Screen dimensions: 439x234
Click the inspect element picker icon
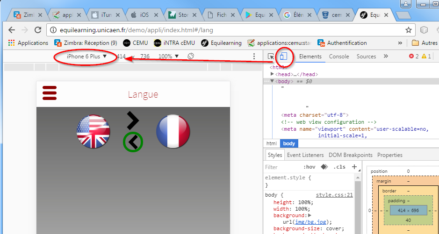click(271, 57)
